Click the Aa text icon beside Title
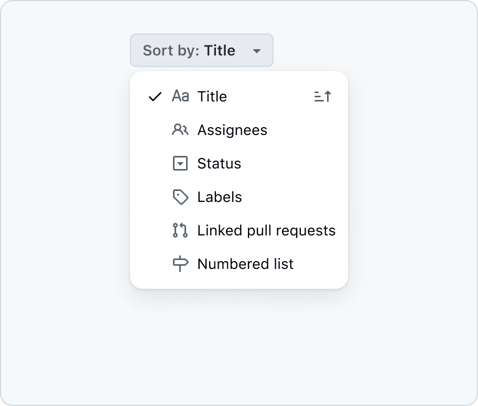This screenshot has width=478, height=406. coord(180,96)
